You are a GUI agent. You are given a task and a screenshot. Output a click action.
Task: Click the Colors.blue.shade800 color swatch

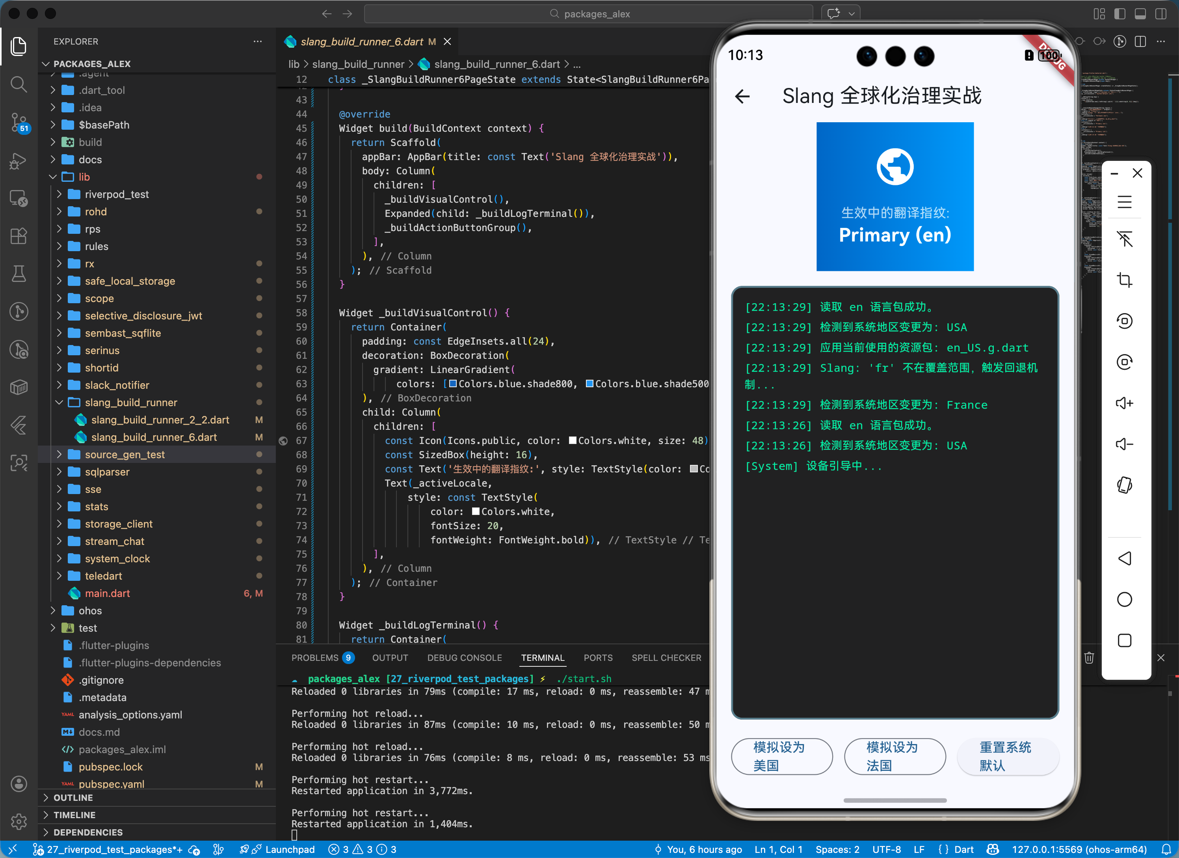pyautogui.click(x=453, y=384)
